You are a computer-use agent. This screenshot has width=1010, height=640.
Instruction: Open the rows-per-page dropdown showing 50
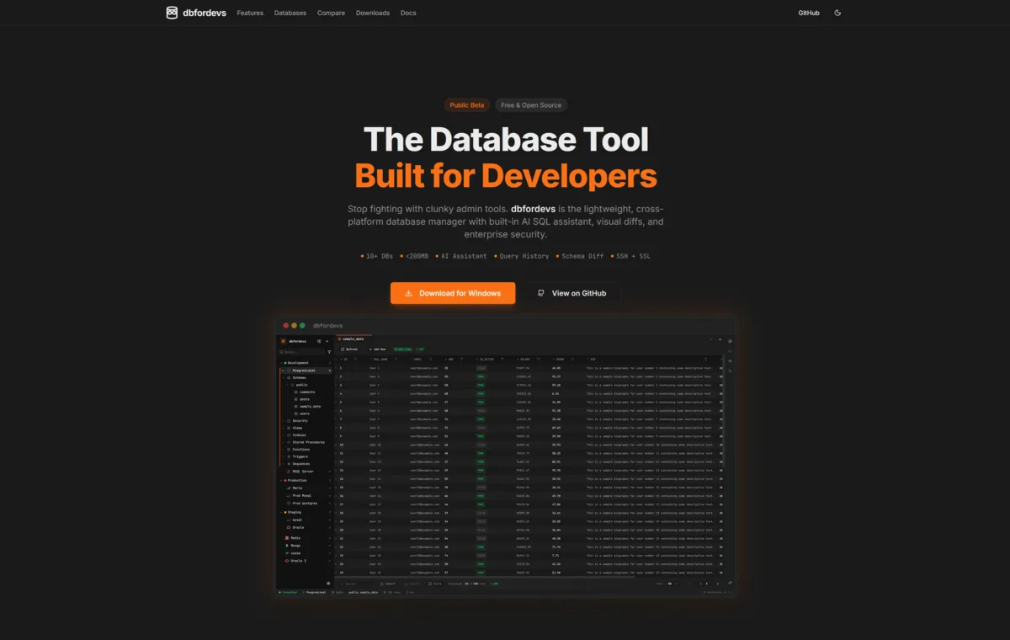point(672,584)
